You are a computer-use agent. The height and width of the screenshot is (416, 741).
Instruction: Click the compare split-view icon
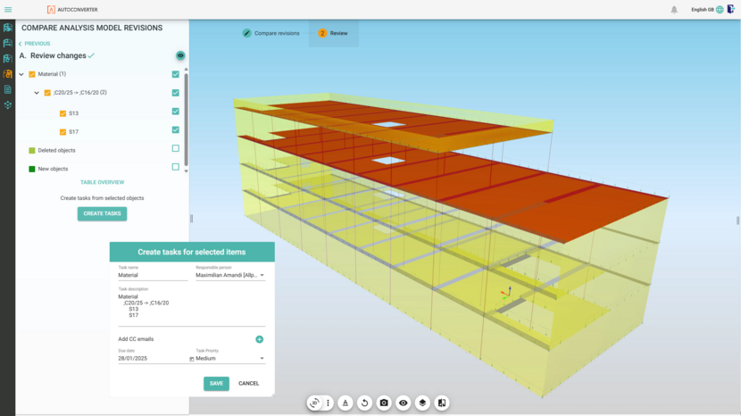coord(441,404)
